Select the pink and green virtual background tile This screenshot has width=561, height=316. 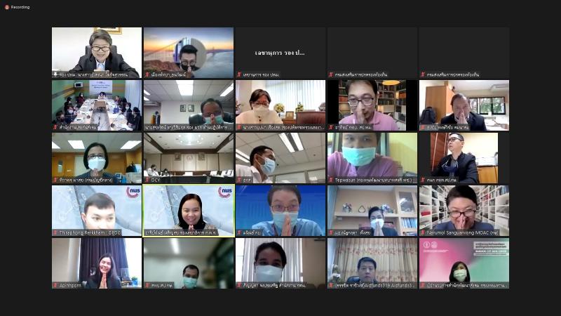coord(464,263)
